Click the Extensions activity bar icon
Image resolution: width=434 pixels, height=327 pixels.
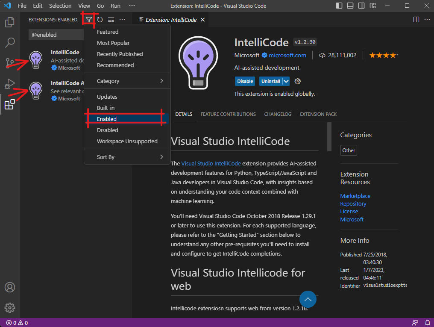[10, 104]
